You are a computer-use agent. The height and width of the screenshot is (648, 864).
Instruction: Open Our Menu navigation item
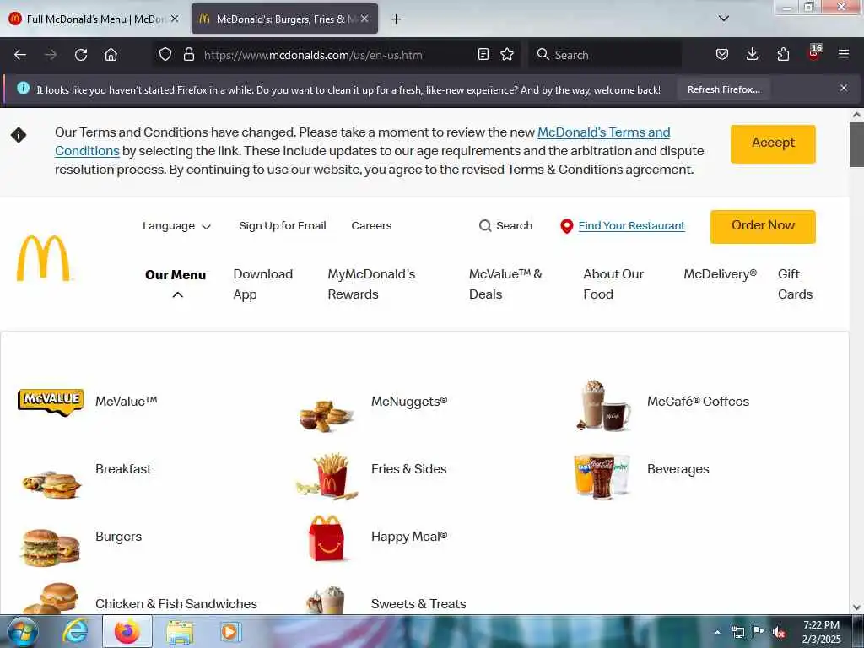pyautogui.click(x=175, y=275)
